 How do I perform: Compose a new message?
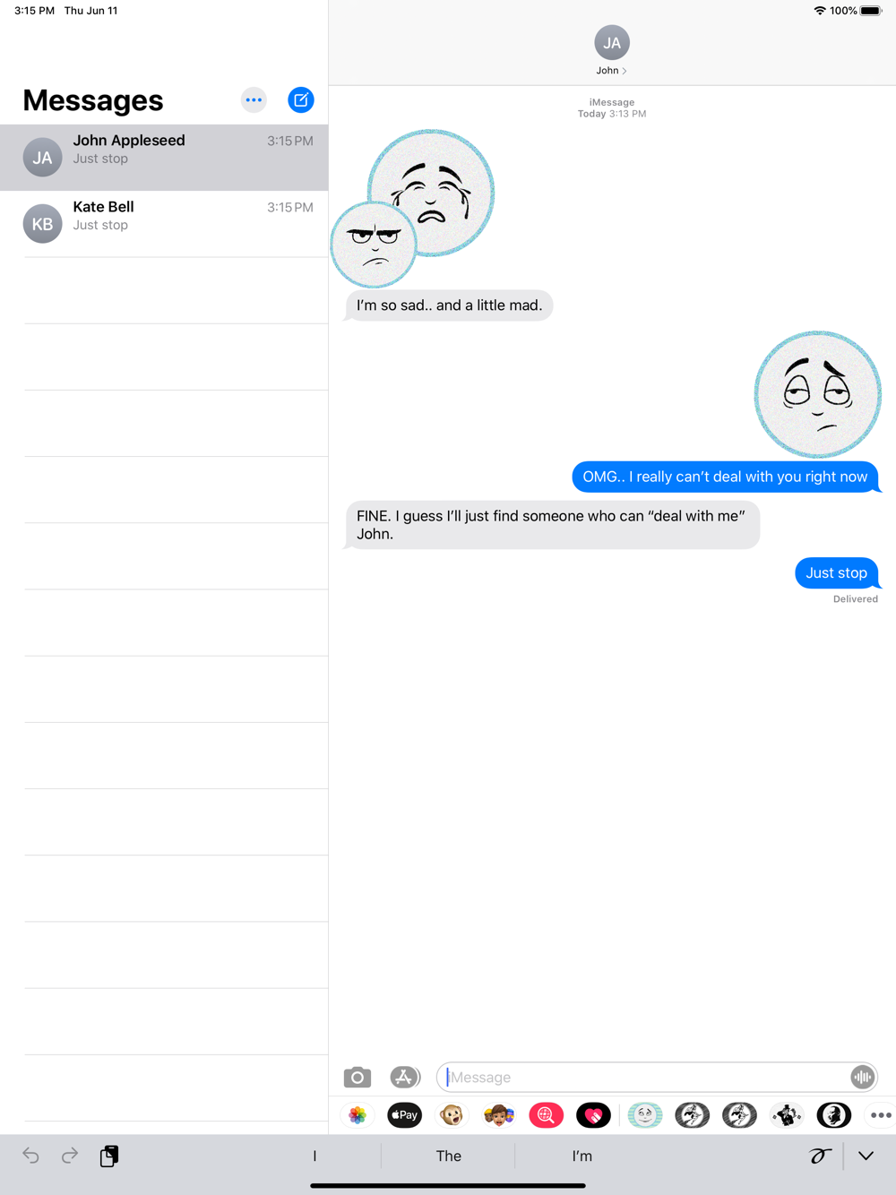(x=301, y=100)
